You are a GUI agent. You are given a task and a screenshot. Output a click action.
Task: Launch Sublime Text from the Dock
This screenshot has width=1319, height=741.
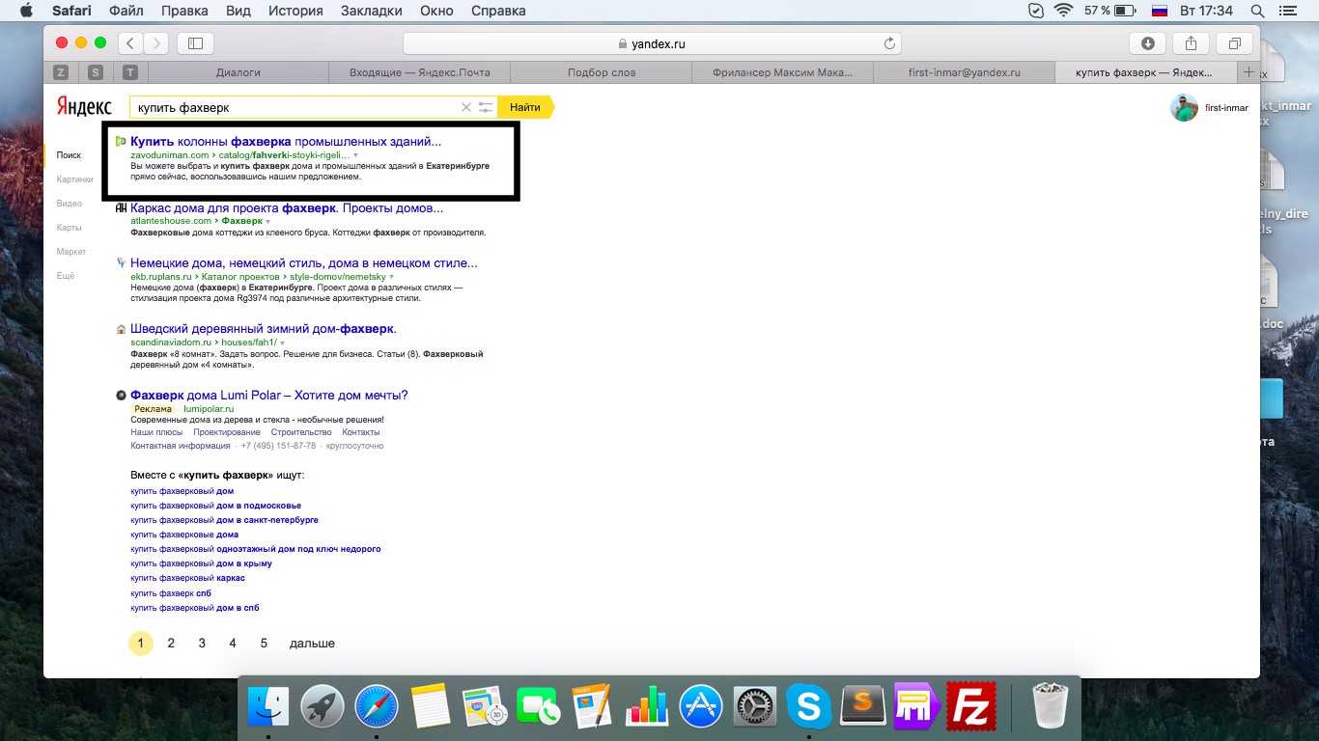862,706
